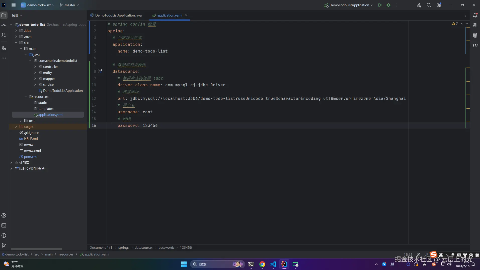Image resolution: width=480 pixels, height=270 pixels.
Task: Click the datasource gutter icon on line 8
Action: point(100,71)
